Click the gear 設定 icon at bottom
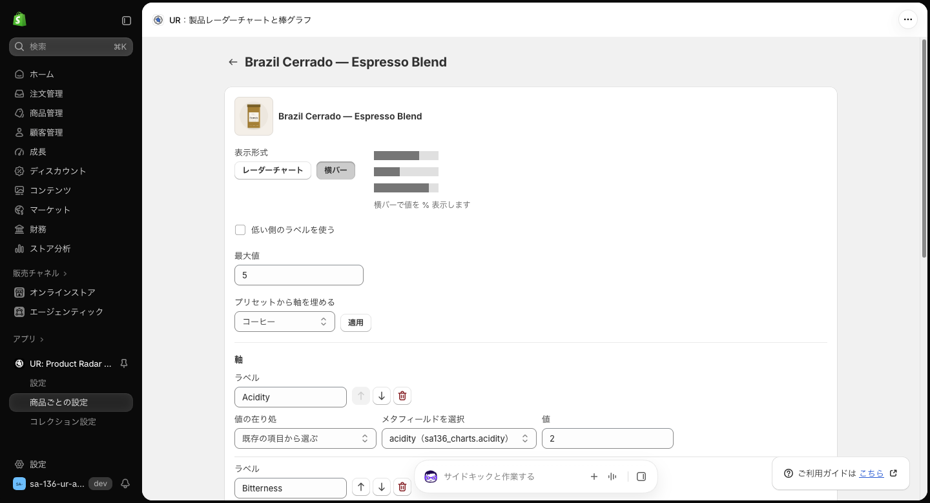The width and height of the screenshot is (930, 503). 19,464
